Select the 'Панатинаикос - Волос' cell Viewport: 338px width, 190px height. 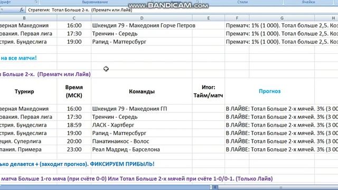[x=142, y=141]
